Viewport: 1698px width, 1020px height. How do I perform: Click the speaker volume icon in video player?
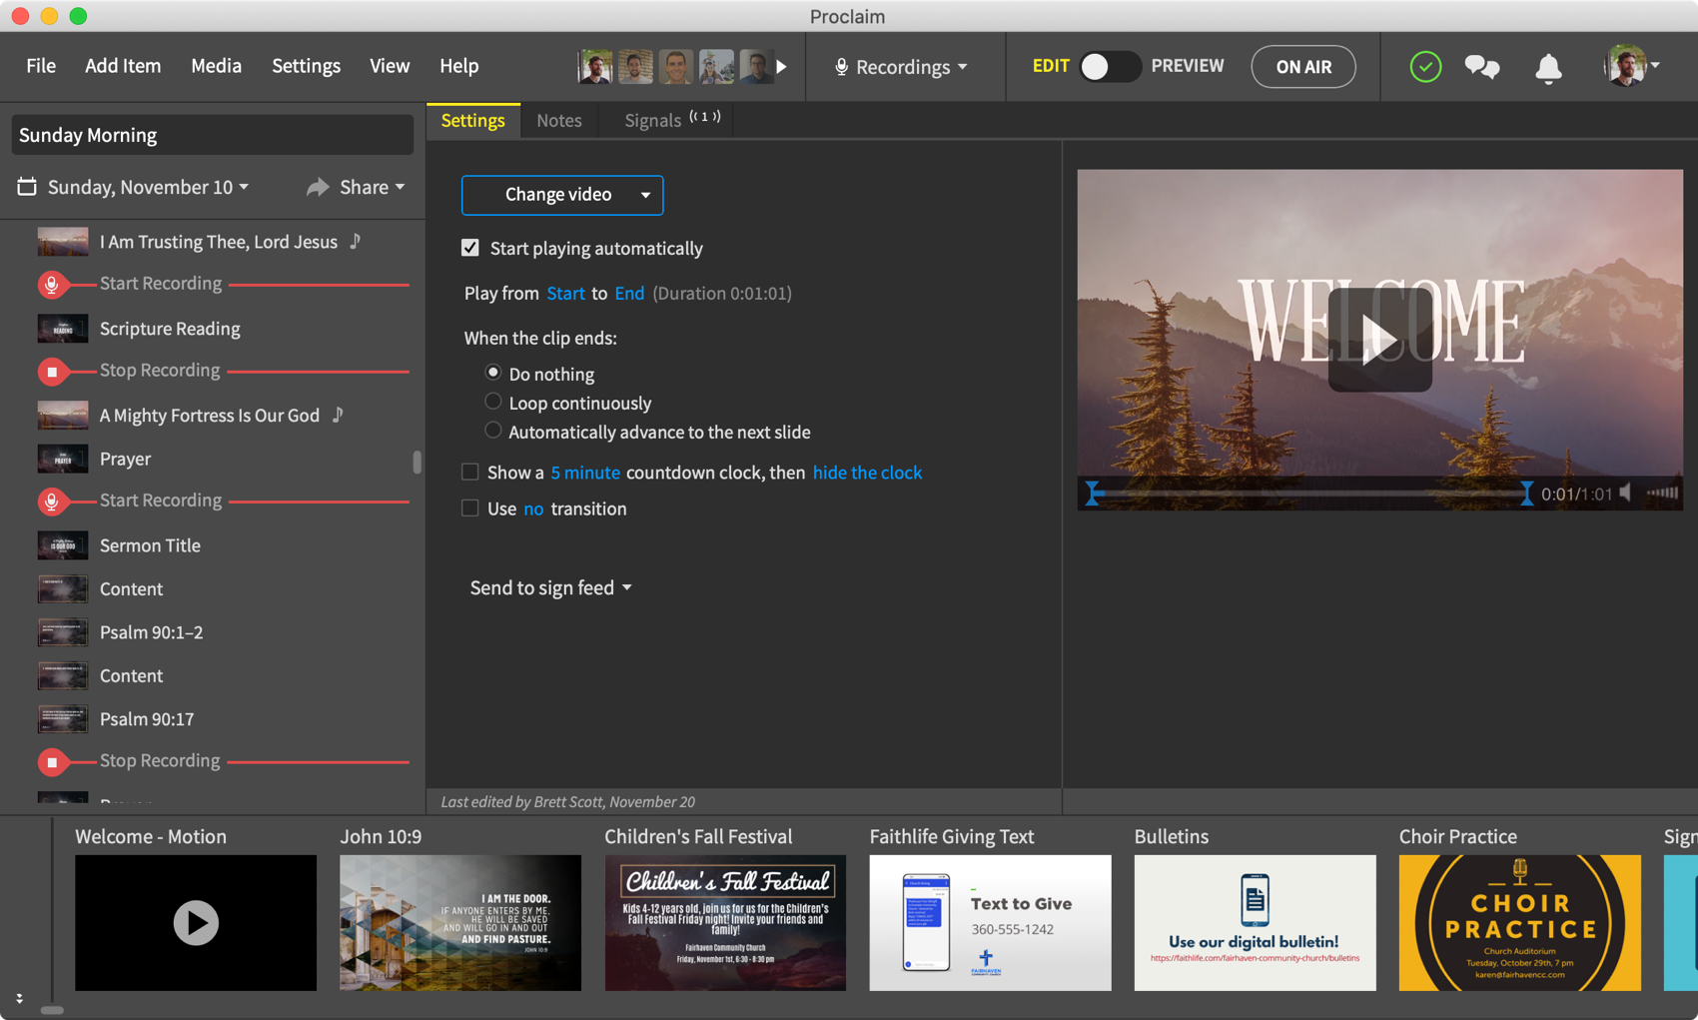pos(1627,493)
